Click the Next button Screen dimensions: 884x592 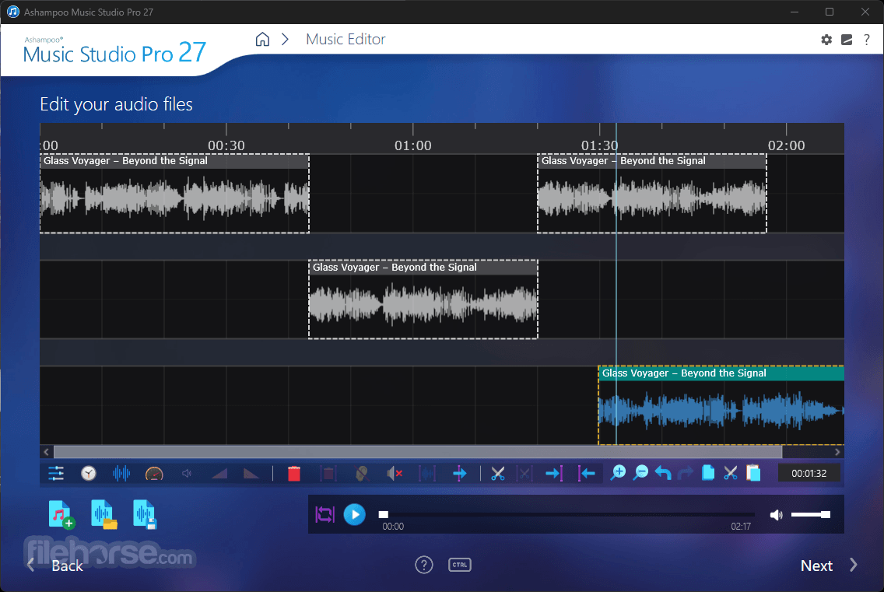coord(829,566)
